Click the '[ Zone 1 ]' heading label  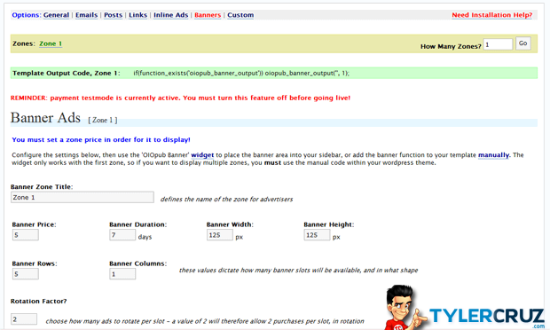coord(103,120)
